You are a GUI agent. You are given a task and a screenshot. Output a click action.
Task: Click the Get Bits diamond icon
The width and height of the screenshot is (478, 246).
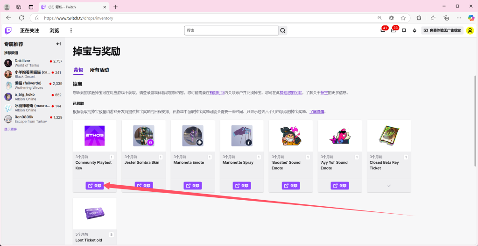coord(415,30)
